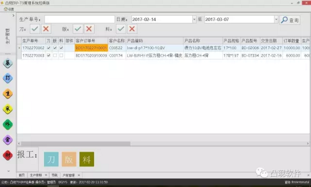
Task: Open the 生 (production) module icon
Action: [x=8, y=94]
